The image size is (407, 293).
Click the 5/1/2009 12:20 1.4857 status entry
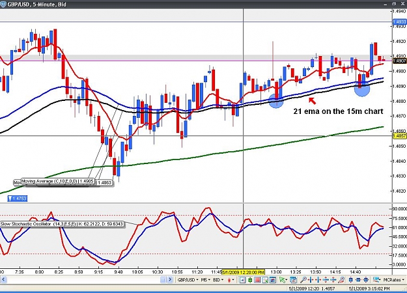(311, 288)
